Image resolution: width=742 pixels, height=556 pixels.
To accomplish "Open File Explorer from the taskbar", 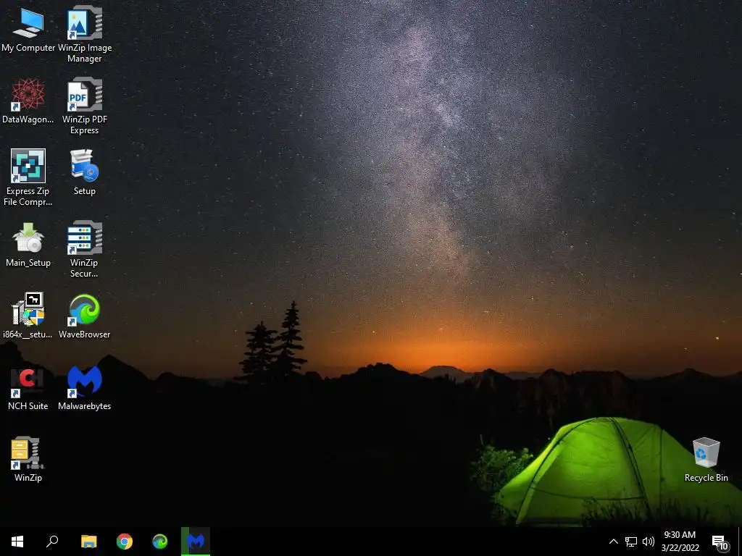I will (88, 542).
